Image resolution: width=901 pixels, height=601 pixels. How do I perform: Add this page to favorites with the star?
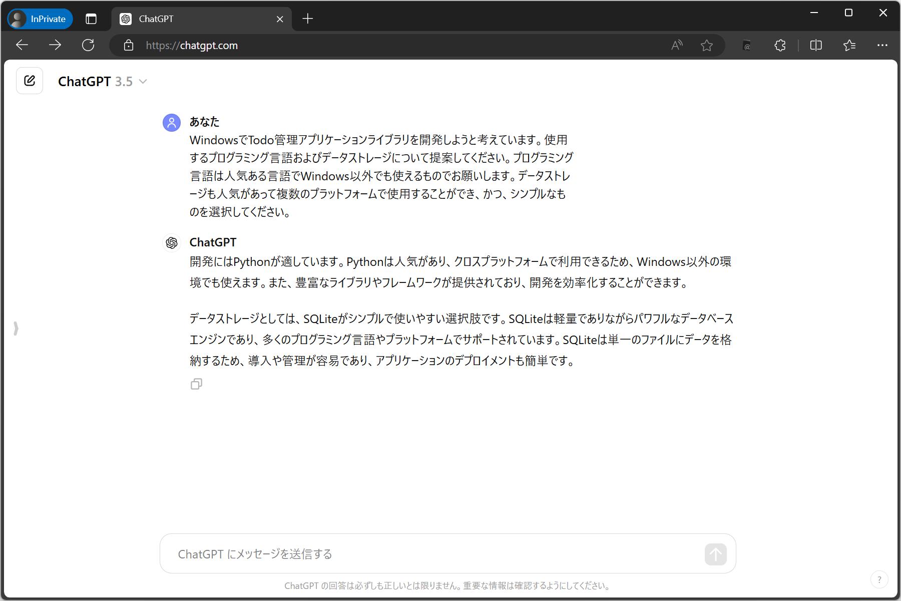tap(707, 45)
